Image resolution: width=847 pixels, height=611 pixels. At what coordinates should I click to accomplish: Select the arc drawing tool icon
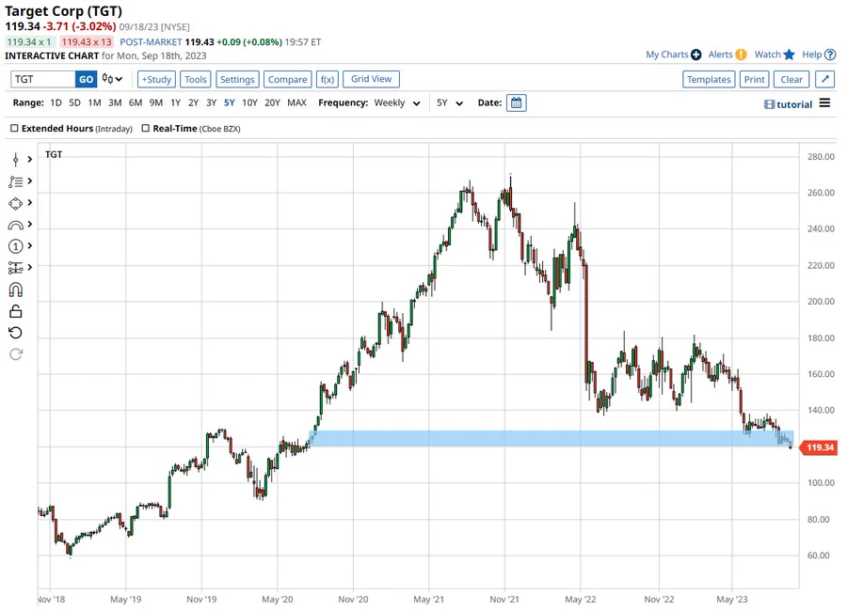coord(16,225)
